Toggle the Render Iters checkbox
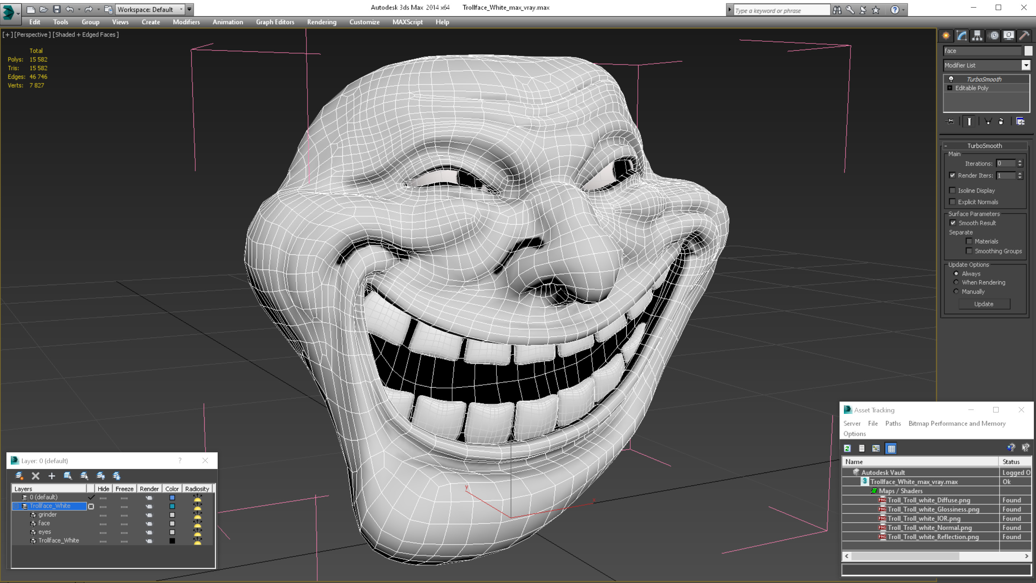1036x583 pixels. 952,175
